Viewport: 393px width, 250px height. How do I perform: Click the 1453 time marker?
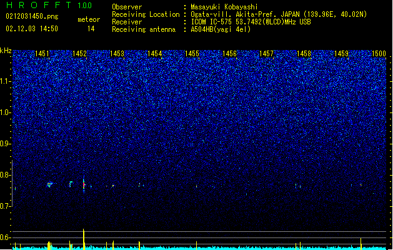click(x=117, y=54)
